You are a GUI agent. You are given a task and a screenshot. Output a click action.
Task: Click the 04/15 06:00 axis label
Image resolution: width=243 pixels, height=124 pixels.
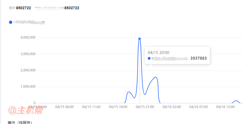pyautogui.click(x=64, y=107)
